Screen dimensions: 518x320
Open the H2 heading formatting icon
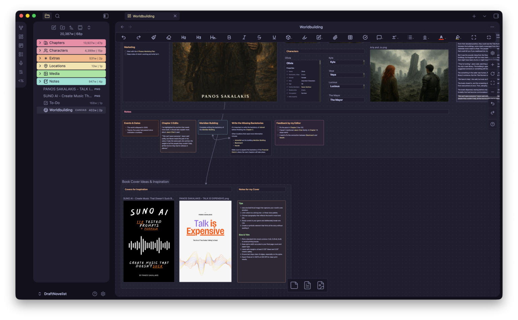[183, 37]
